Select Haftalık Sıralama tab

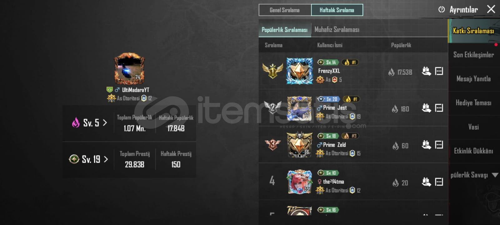[337, 10]
